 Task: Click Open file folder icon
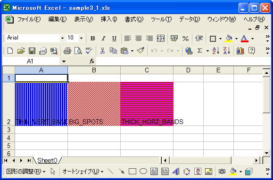pos(21,51)
